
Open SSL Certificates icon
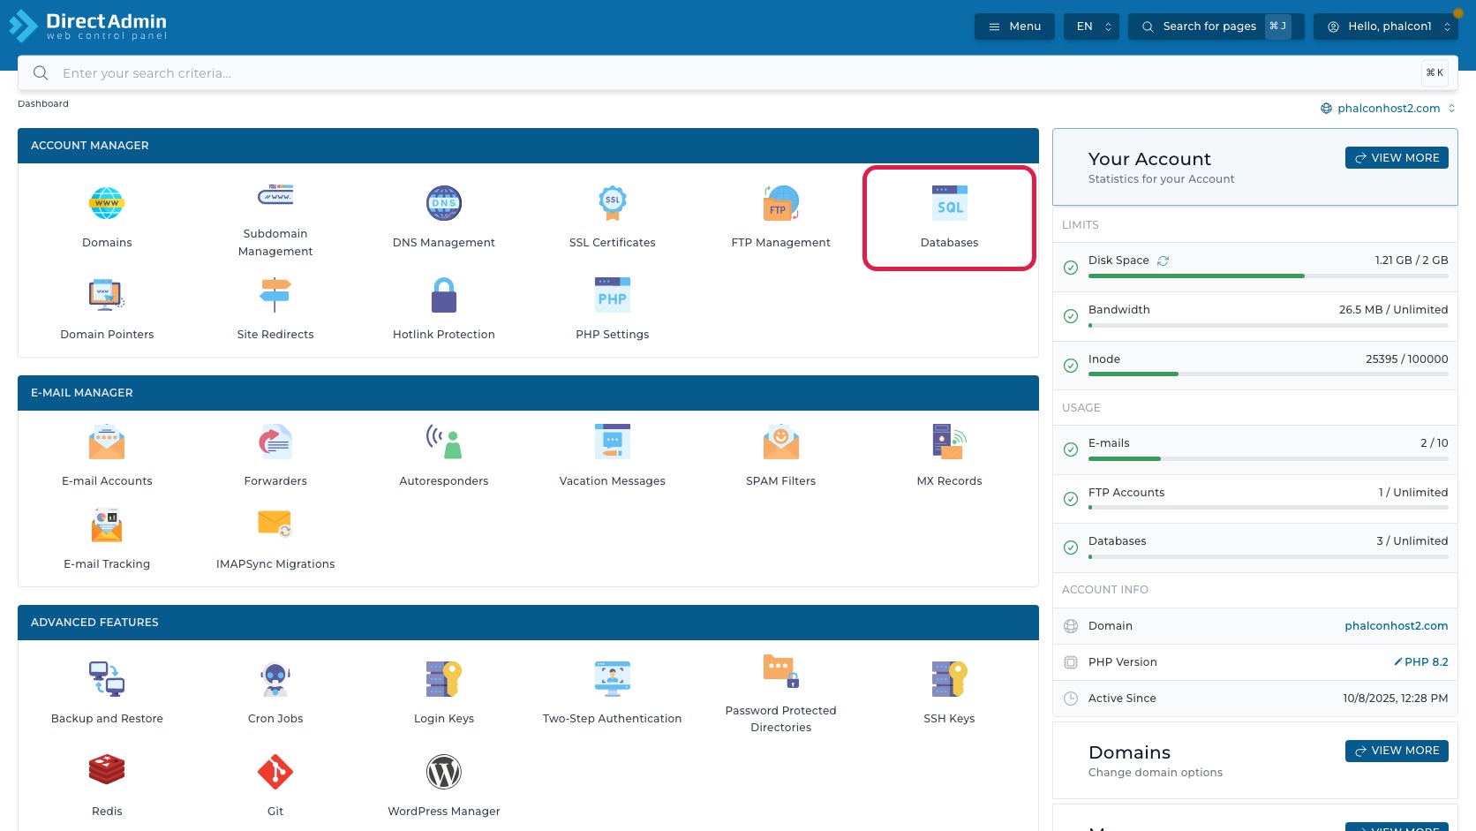click(x=613, y=203)
